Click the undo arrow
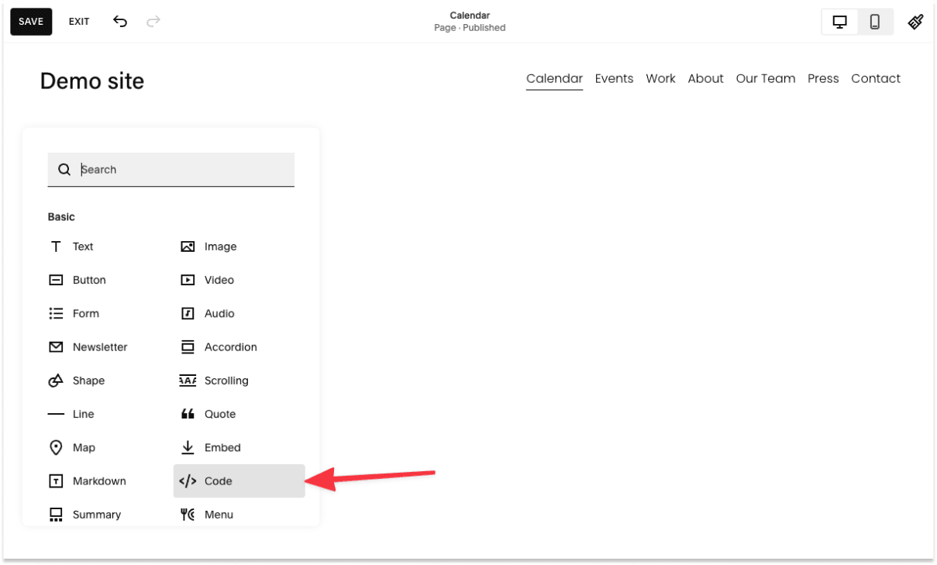Image resolution: width=937 pixels, height=565 pixels. tap(120, 22)
